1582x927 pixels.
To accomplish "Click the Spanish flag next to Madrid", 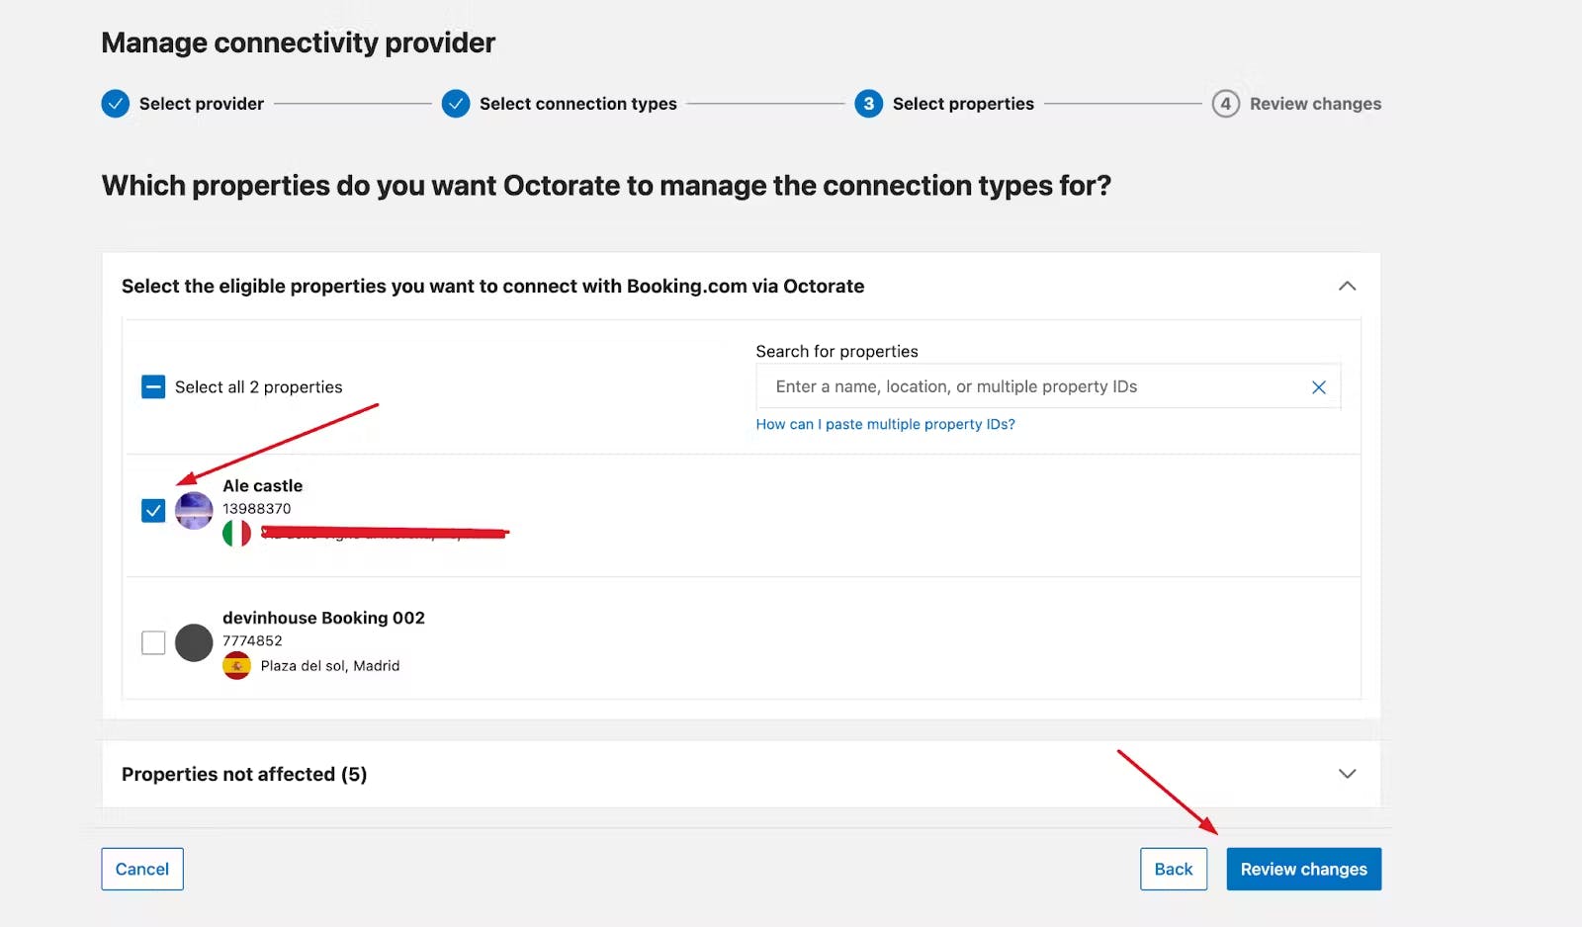I will pyautogui.click(x=236, y=666).
